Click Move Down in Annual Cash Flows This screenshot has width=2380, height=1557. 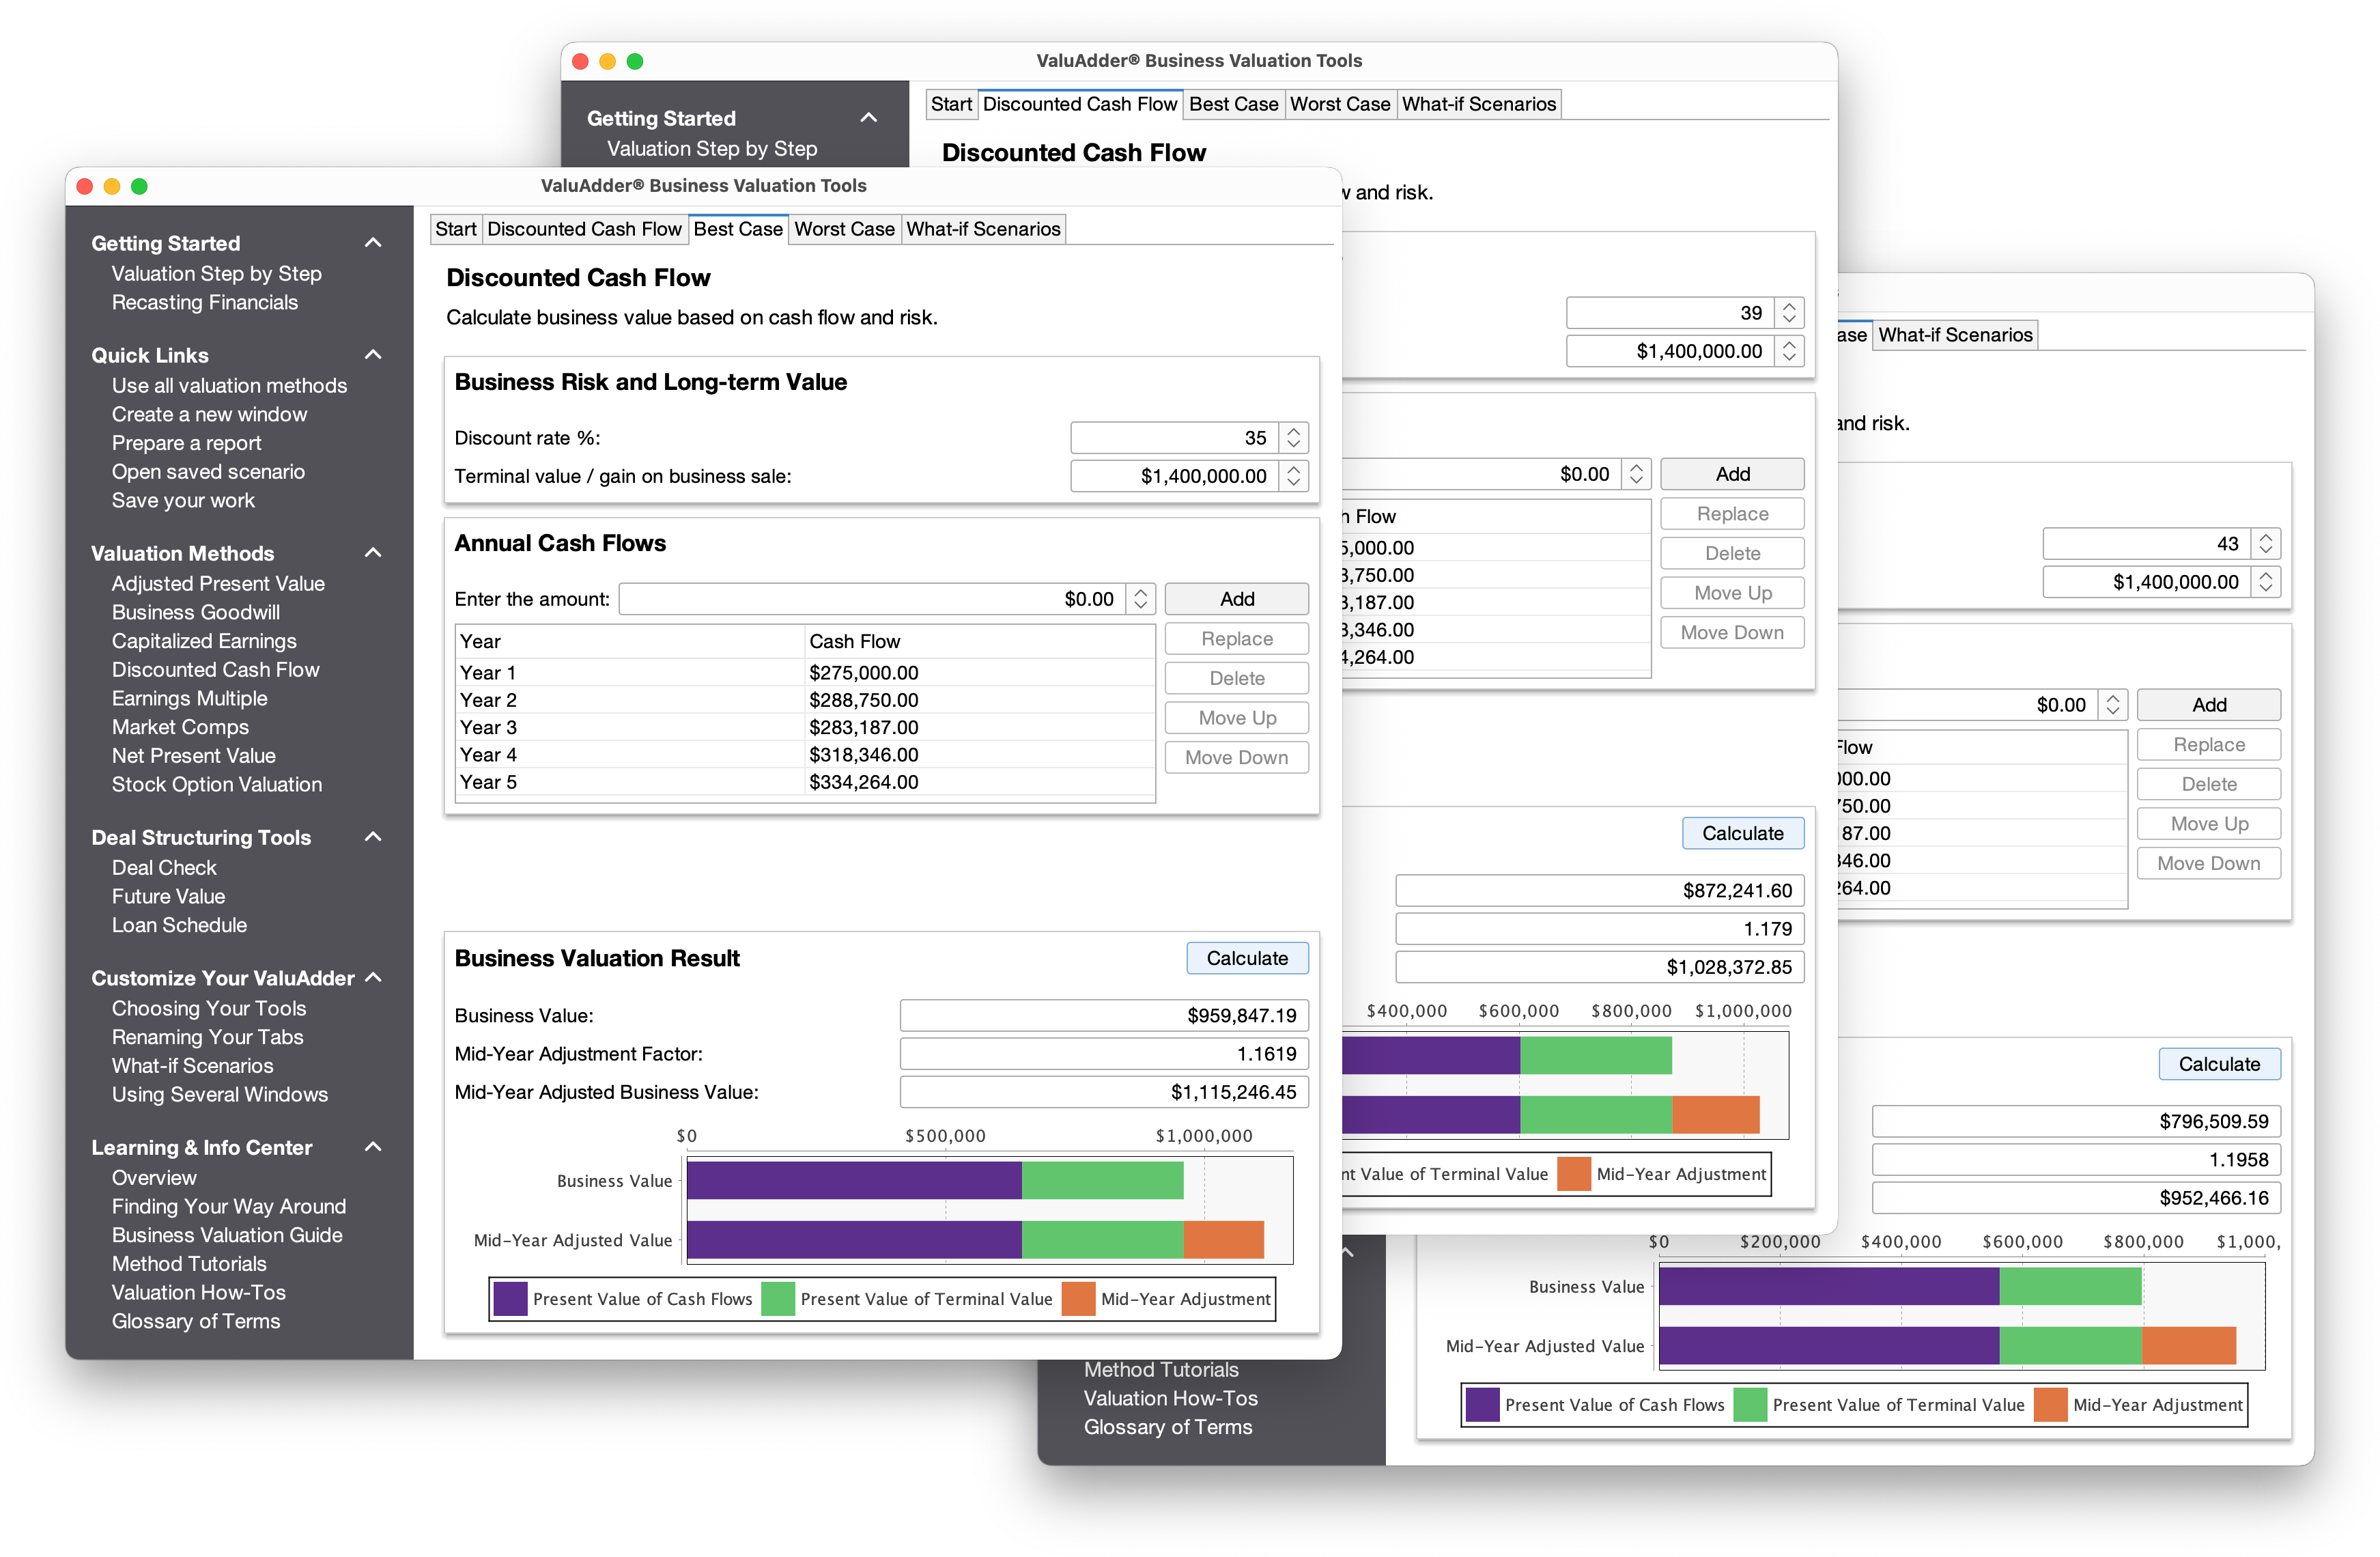[1236, 757]
